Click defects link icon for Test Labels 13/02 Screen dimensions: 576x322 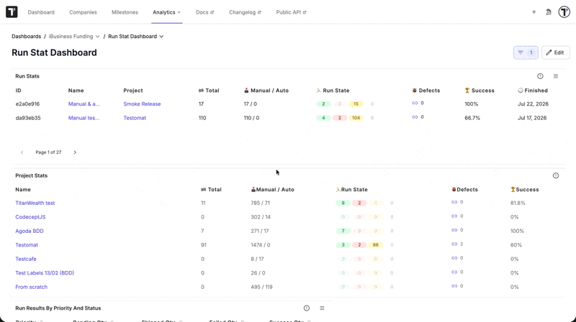coord(454,272)
